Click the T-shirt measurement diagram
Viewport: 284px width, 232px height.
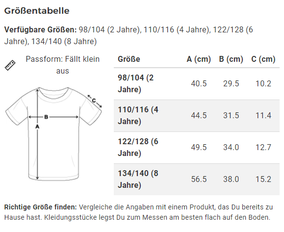53,134
